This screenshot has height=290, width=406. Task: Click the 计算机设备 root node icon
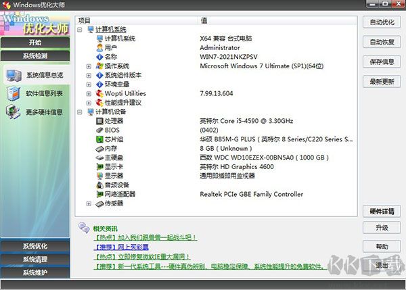click(x=91, y=112)
